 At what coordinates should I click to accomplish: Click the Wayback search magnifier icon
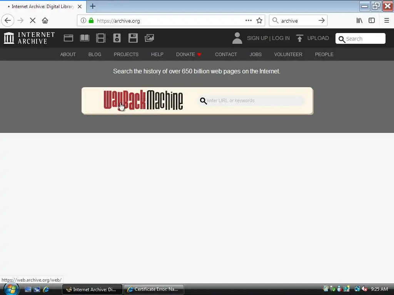pyautogui.click(x=203, y=101)
